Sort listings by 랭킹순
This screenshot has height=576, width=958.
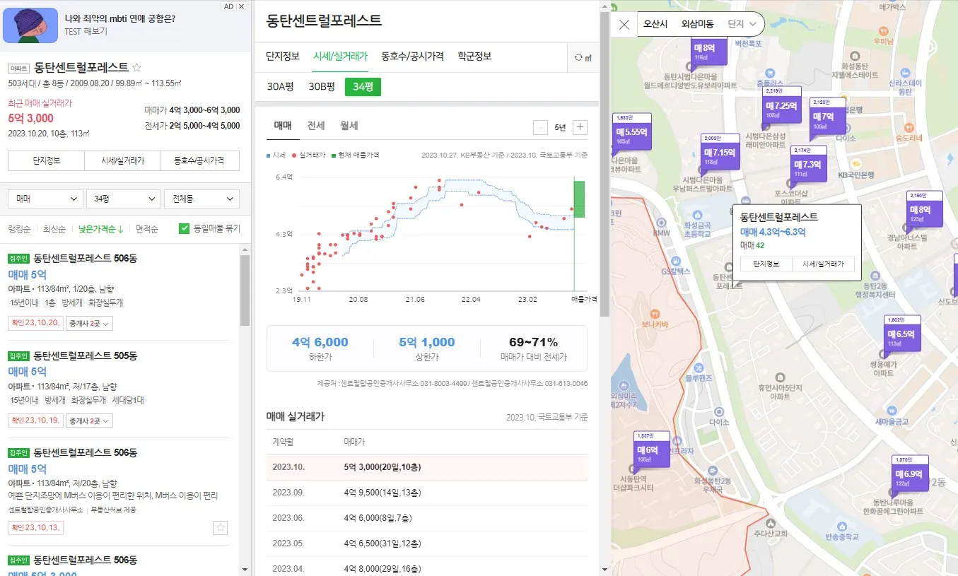pos(19,229)
